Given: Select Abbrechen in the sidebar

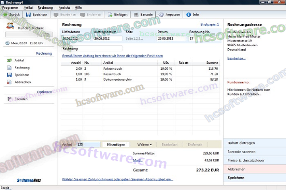Looking at the screenshot, I should (x=23, y=82).
